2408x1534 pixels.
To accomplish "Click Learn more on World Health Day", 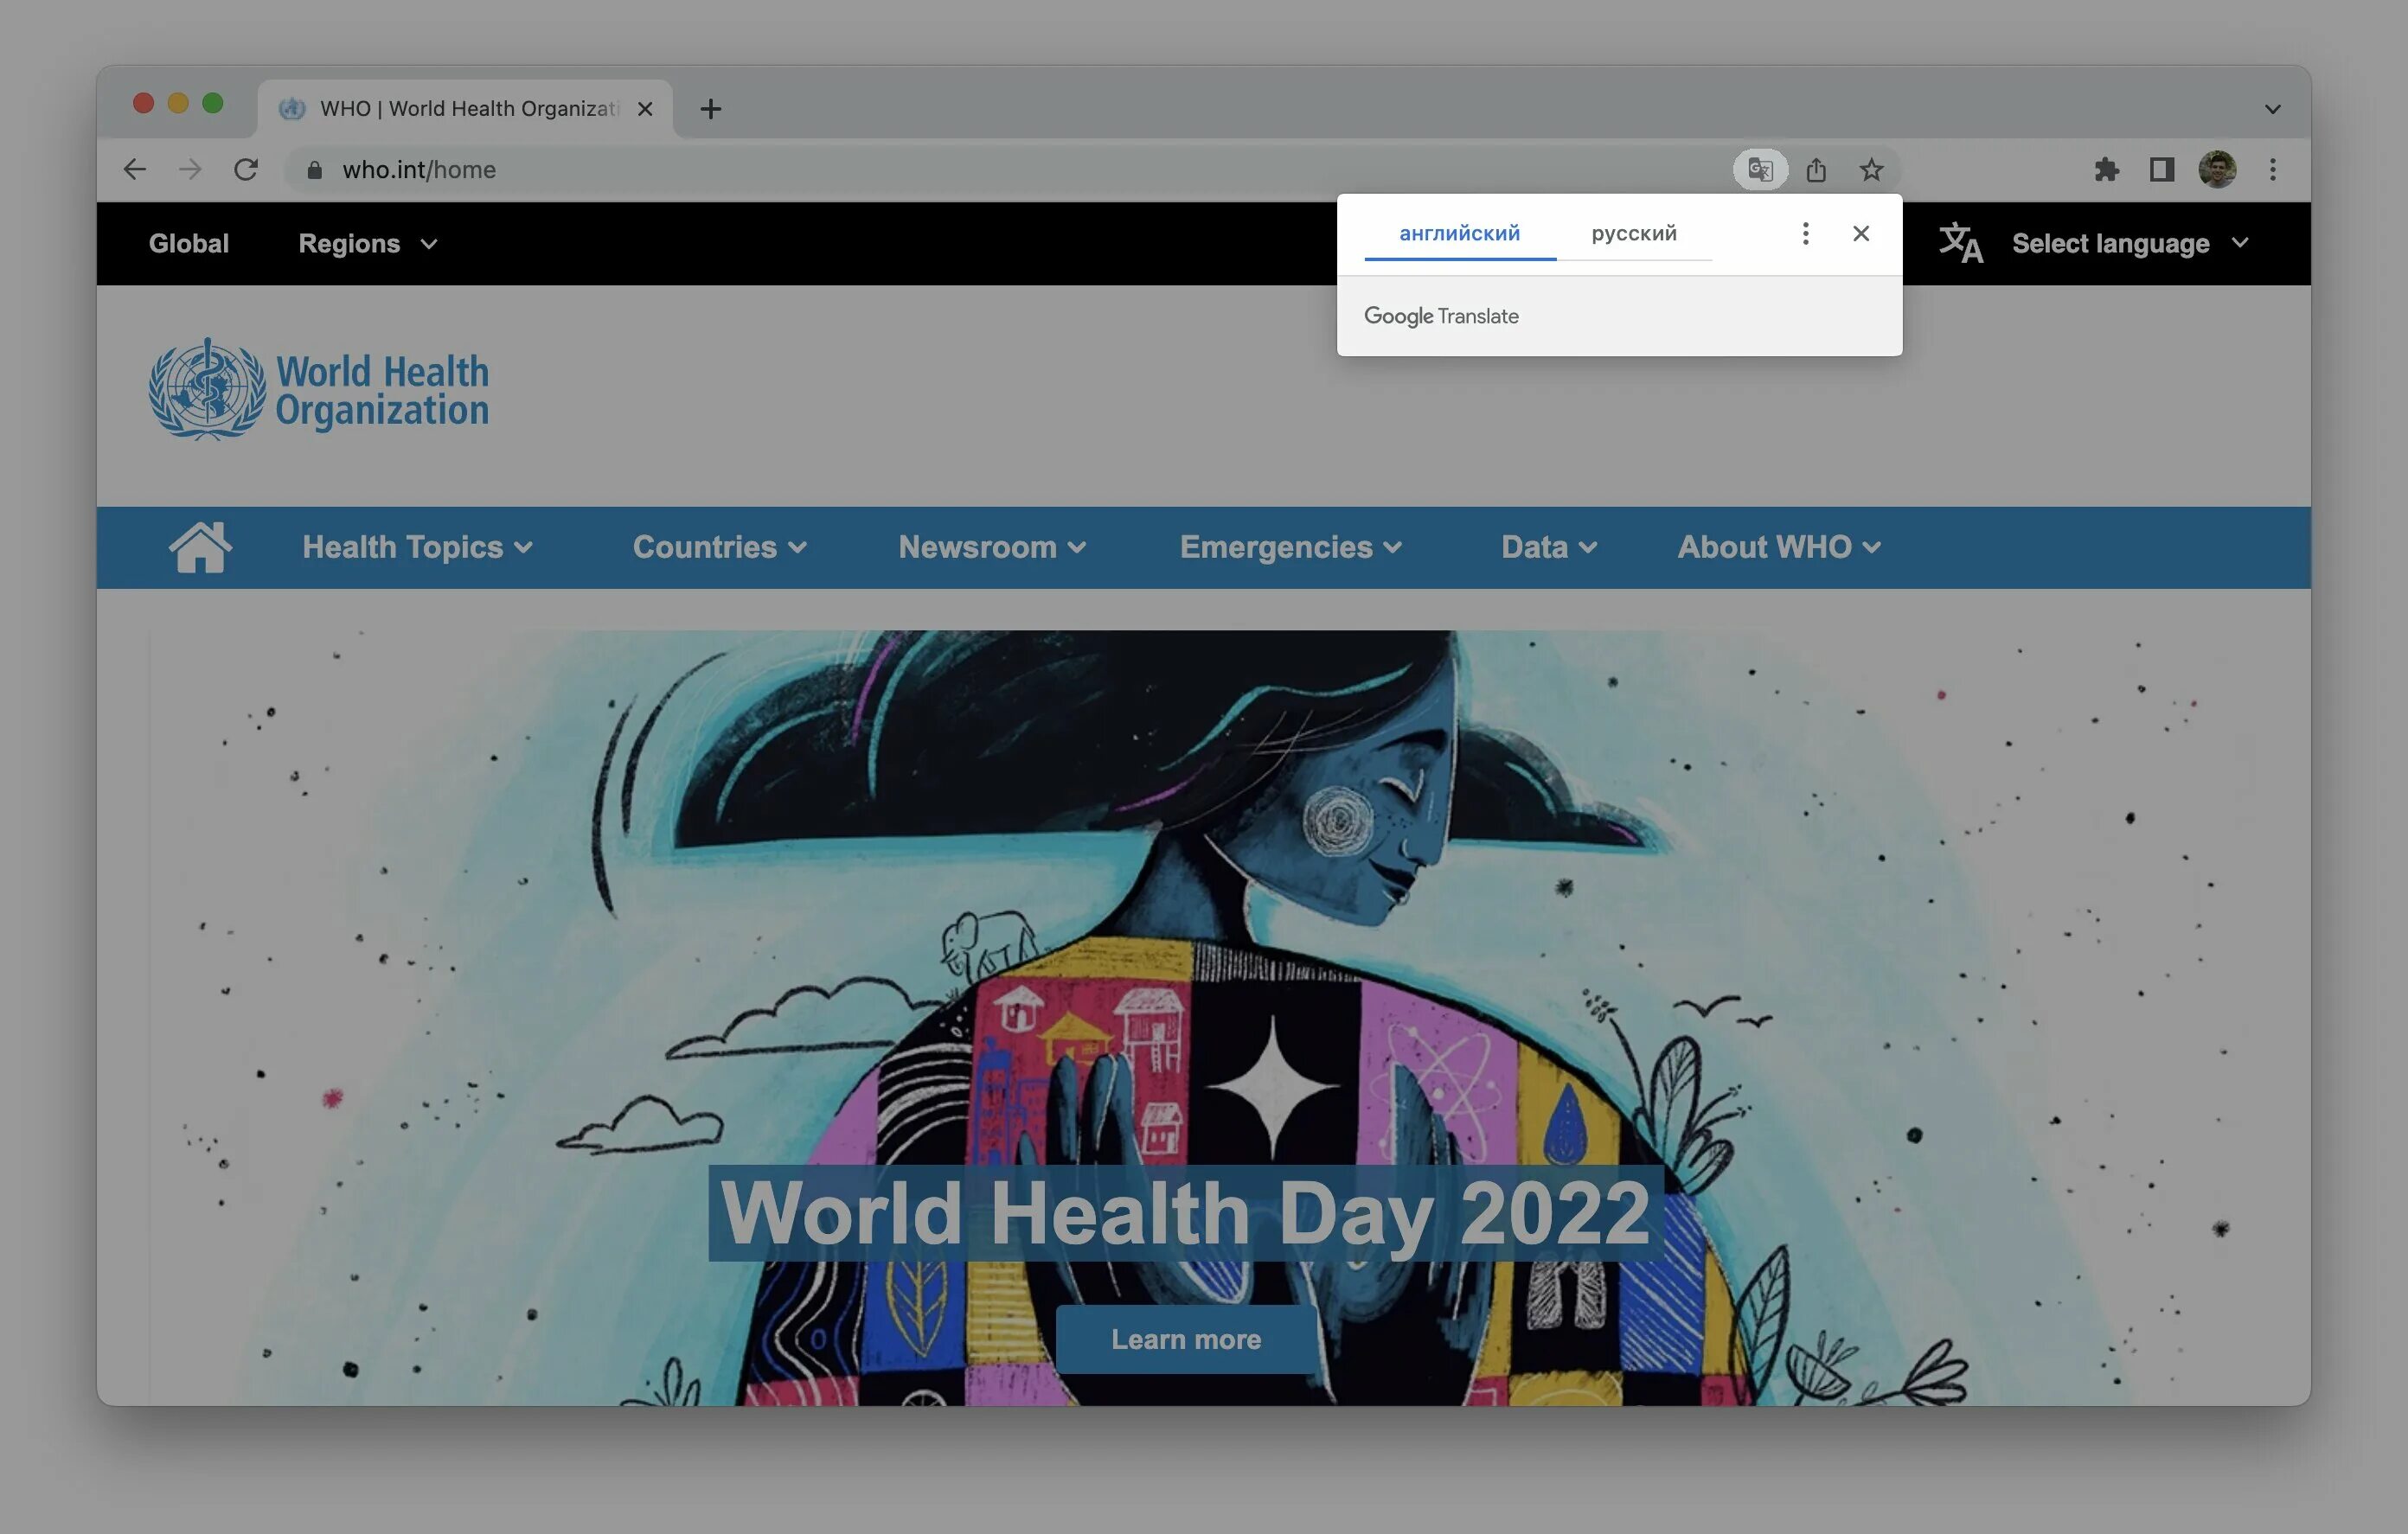I will [x=1187, y=1339].
